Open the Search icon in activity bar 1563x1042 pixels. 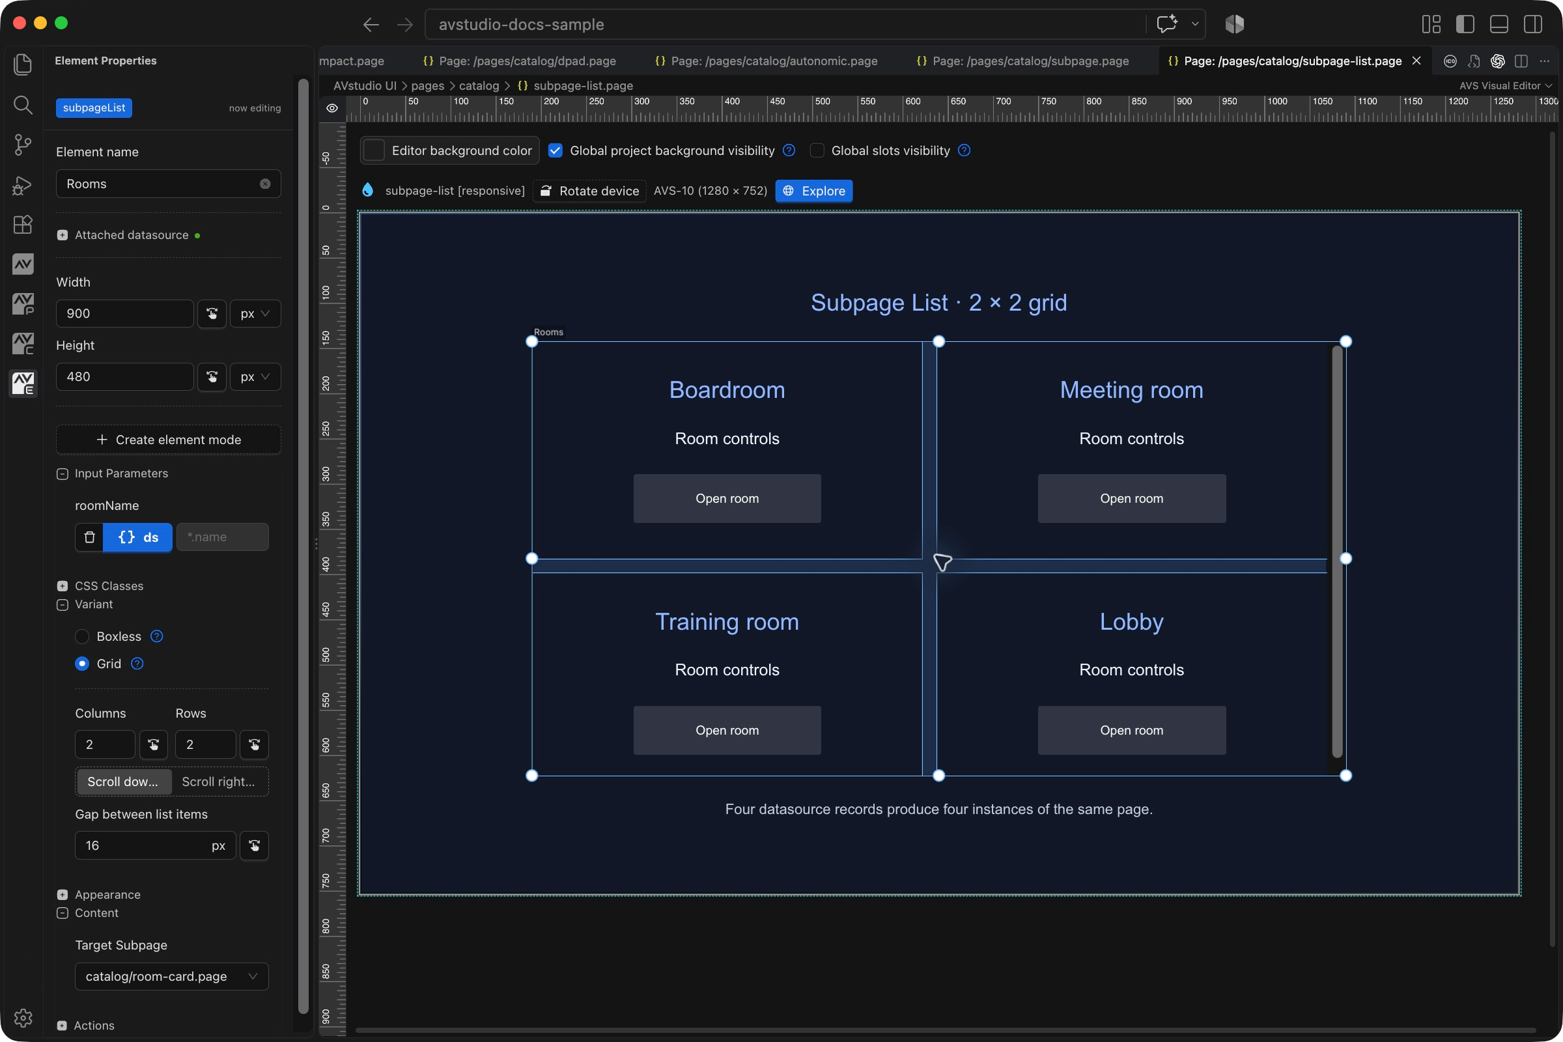click(x=23, y=104)
